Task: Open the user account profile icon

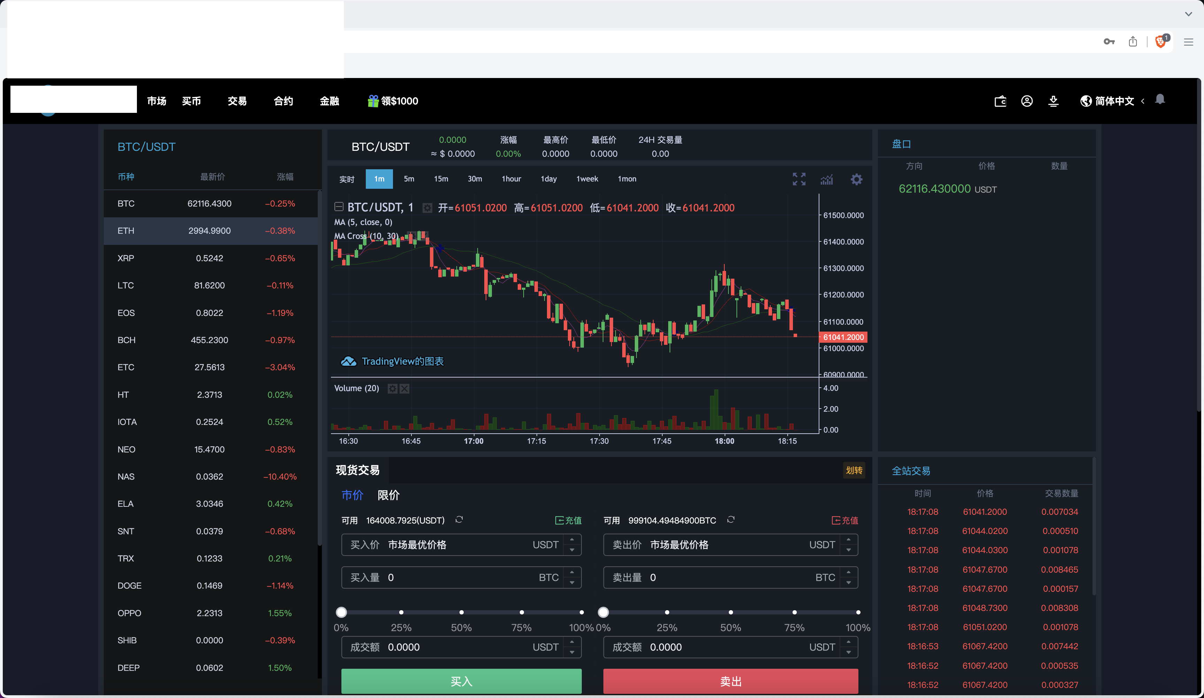Action: [1027, 101]
